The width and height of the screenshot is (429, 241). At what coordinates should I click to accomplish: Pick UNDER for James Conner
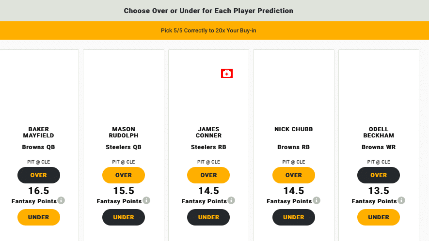point(208,217)
